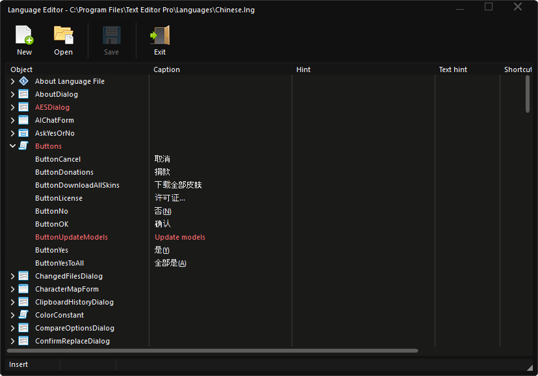Click the Hint column header
The width and height of the screenshot is (538, 376).
[363, 69]
